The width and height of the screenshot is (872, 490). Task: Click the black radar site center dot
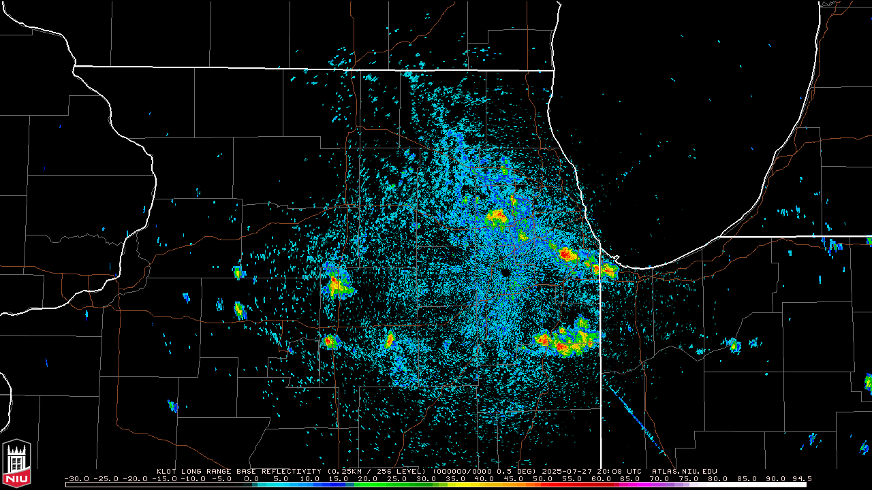[x=505, y=272]
